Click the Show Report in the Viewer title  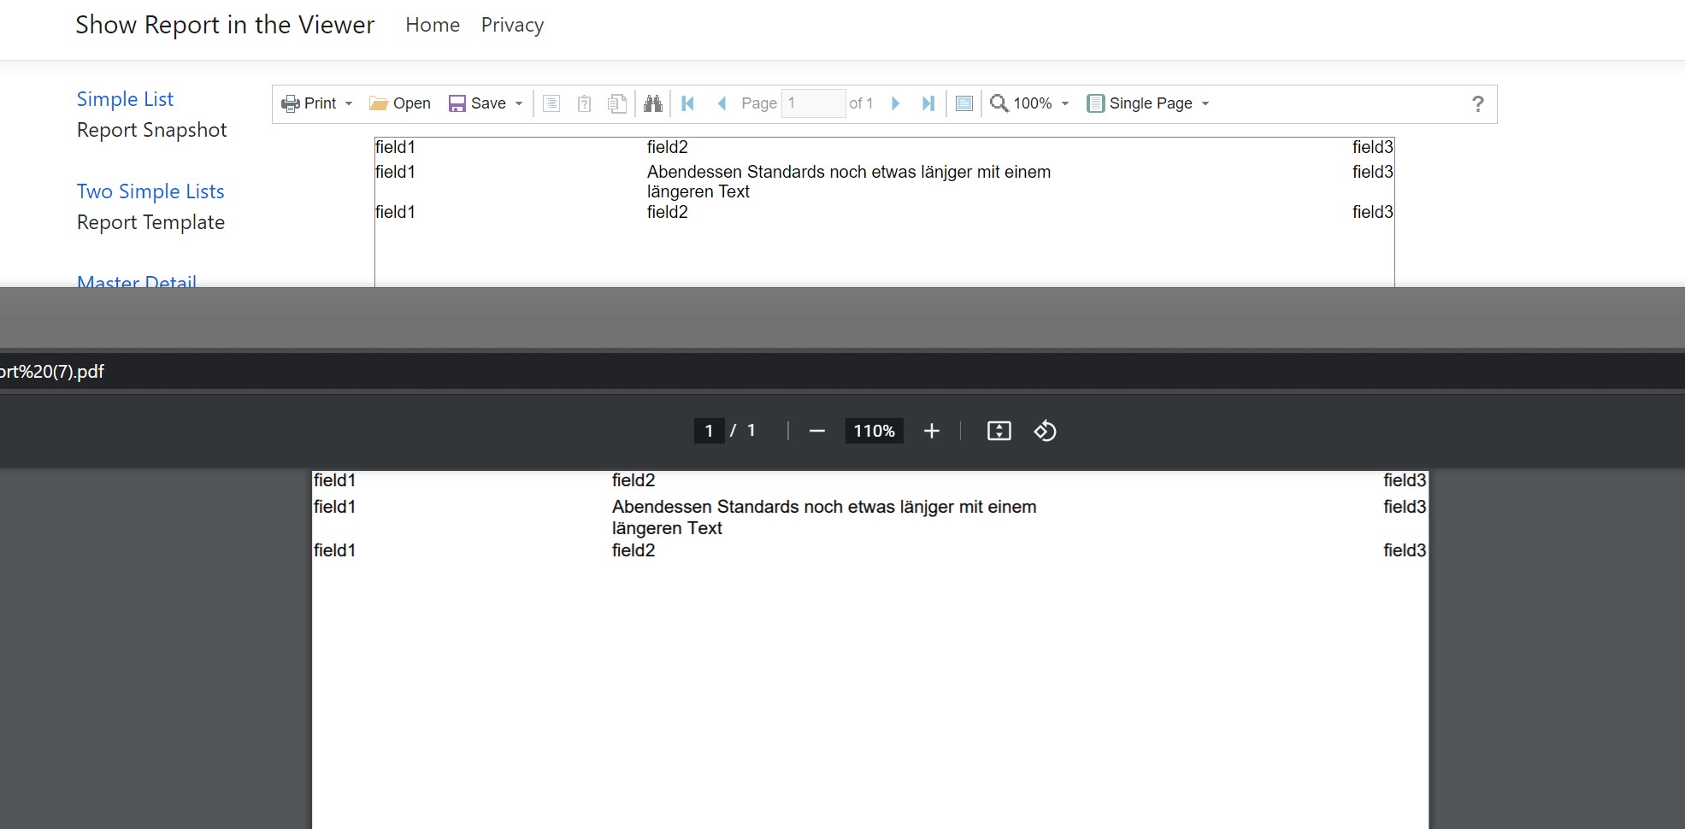(225, 25)
